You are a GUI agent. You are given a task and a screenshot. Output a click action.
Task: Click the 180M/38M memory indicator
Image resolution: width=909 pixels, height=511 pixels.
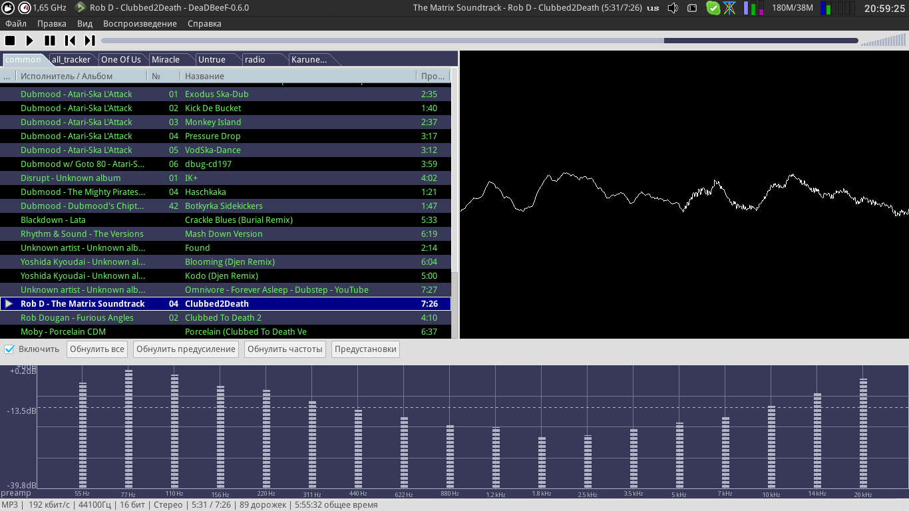[792, 8]
